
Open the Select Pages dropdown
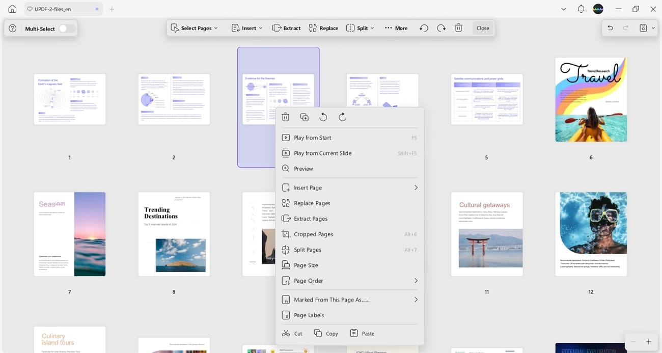(195, 28)
